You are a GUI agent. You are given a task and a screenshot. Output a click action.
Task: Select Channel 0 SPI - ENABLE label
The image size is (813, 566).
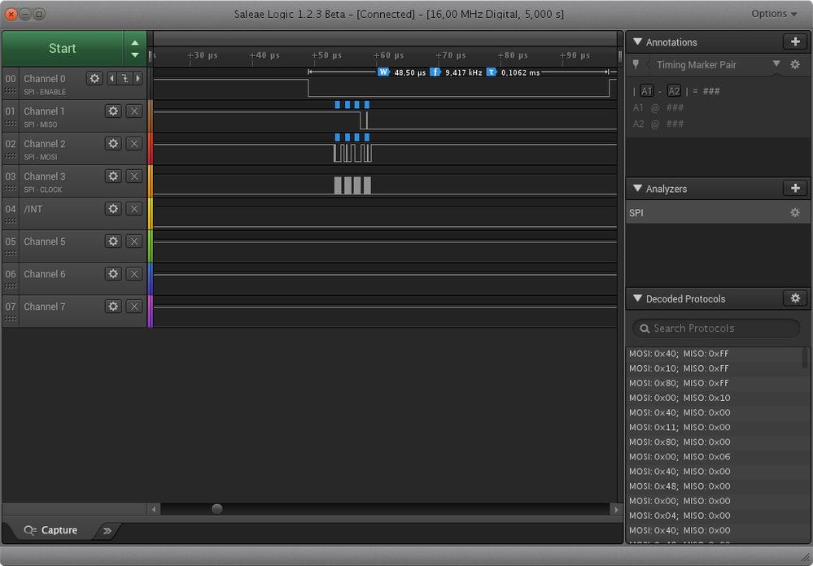pos(45,92)
